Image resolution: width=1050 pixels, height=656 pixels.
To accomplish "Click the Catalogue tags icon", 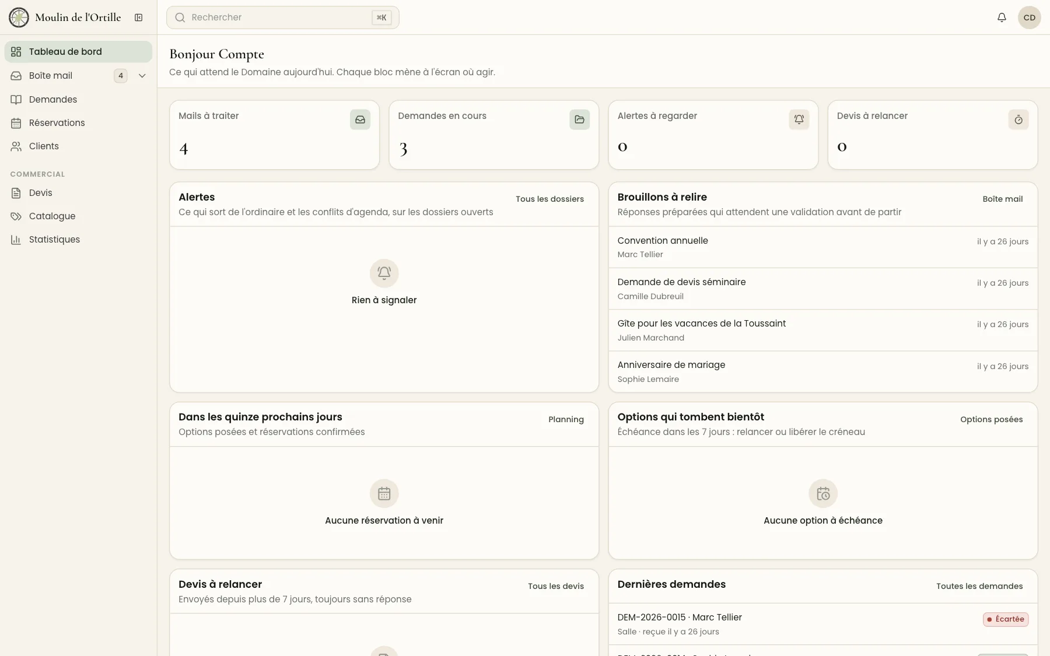I will tap(16, 216).
